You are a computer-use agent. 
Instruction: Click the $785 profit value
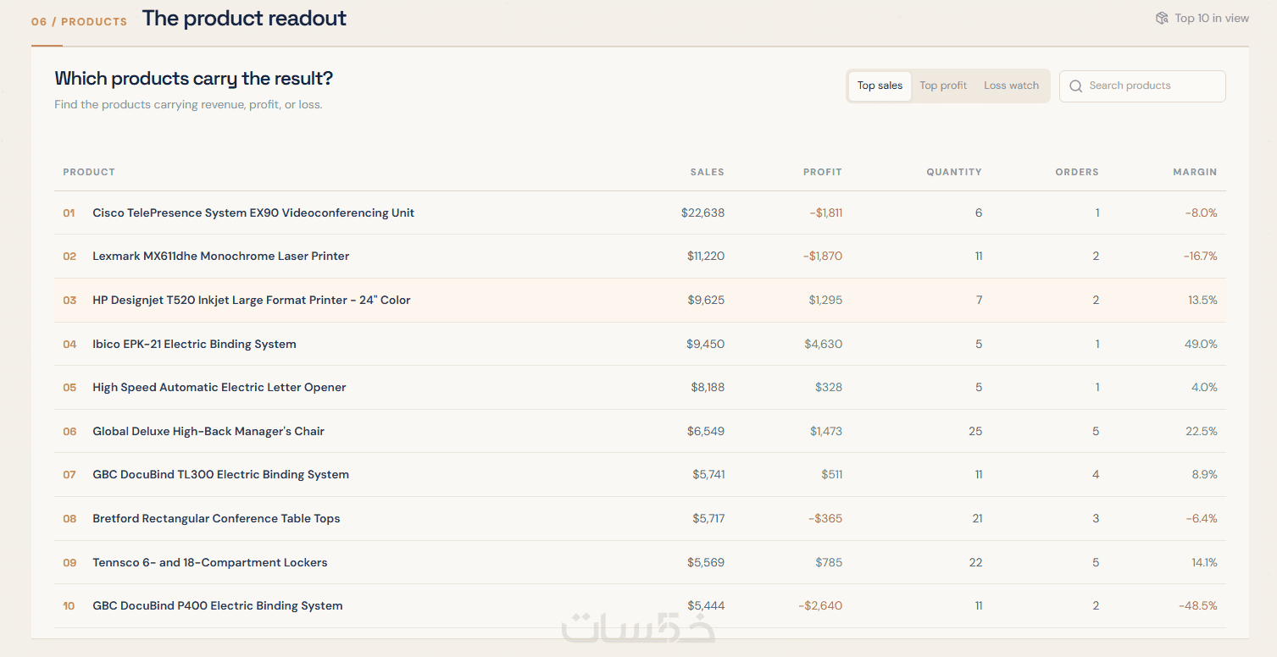pyautogui.click(x=829, y=563)
